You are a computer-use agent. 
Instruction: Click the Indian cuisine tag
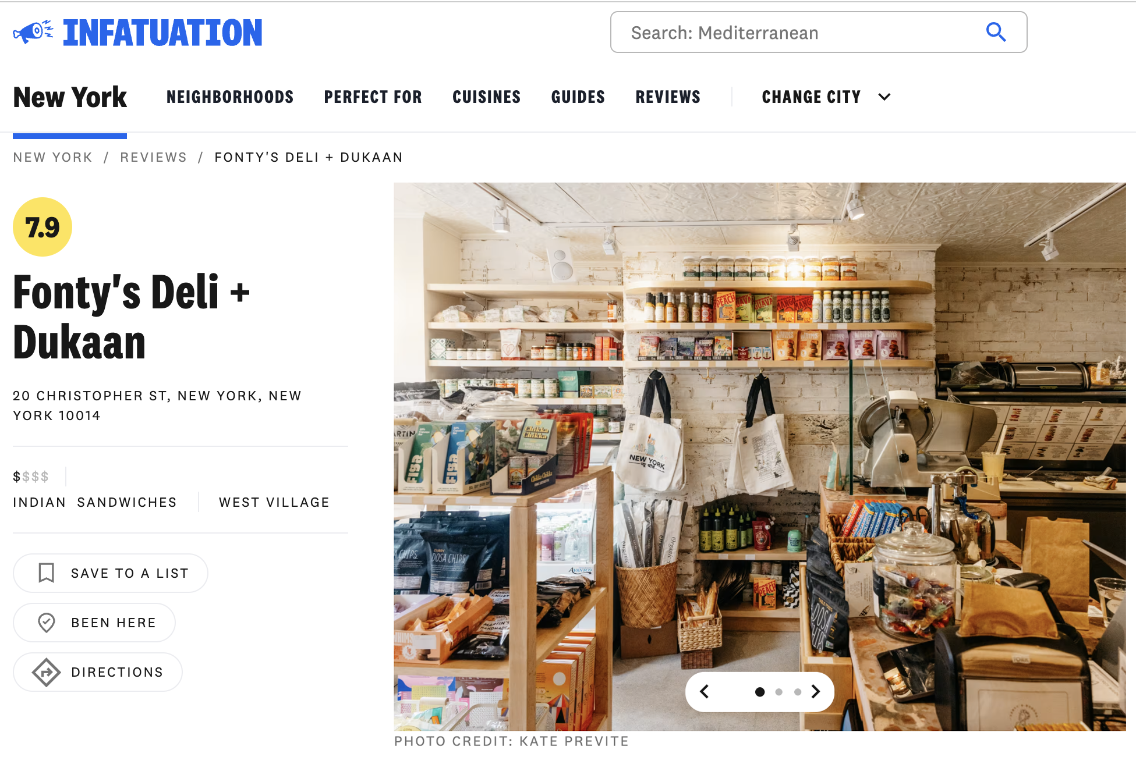(x=40, y=502)
